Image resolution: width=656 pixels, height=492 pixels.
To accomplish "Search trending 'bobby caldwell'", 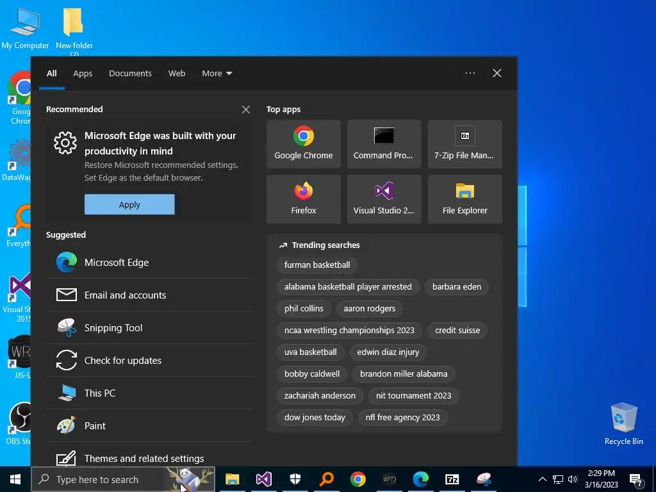I will pos(312,373).
